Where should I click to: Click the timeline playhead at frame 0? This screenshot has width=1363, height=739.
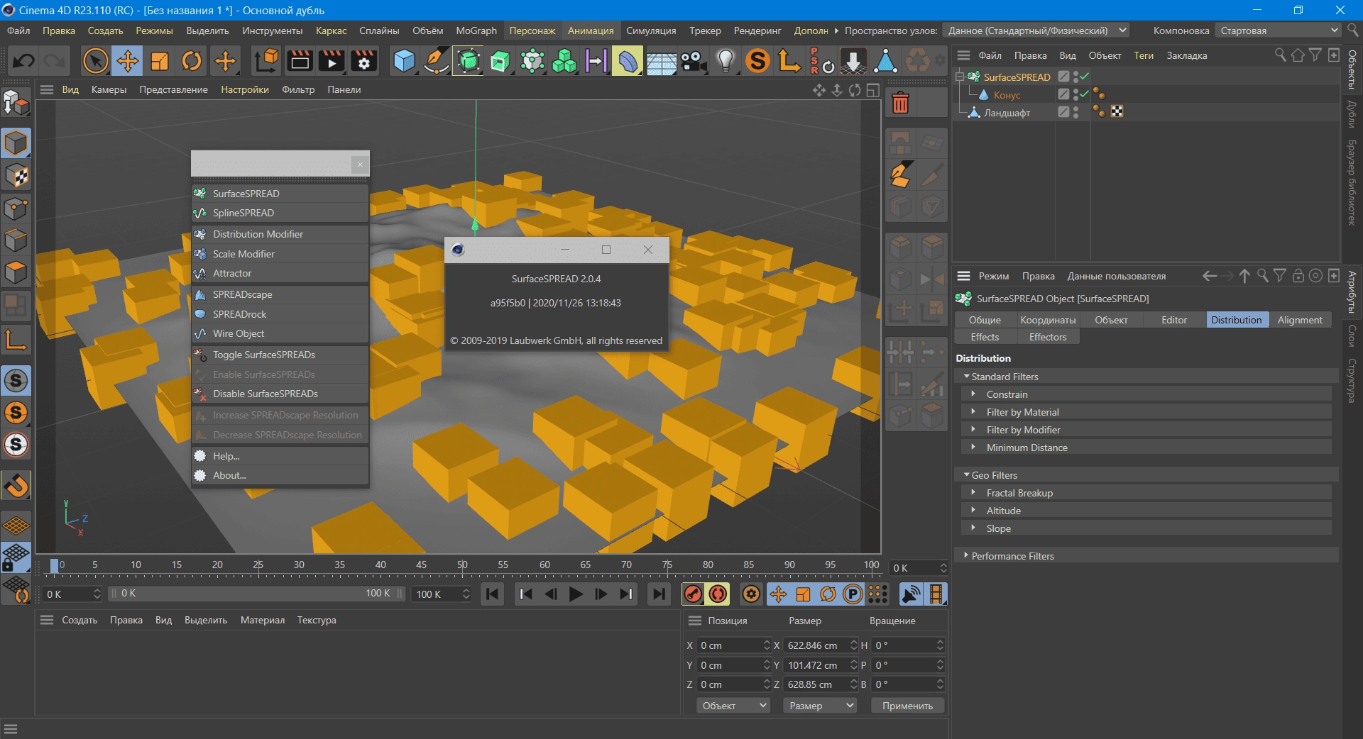pyautogui.click(x=55, y=565)
